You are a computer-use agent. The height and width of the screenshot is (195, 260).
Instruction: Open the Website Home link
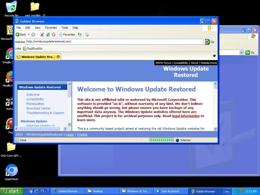click(x=209, y=63)
